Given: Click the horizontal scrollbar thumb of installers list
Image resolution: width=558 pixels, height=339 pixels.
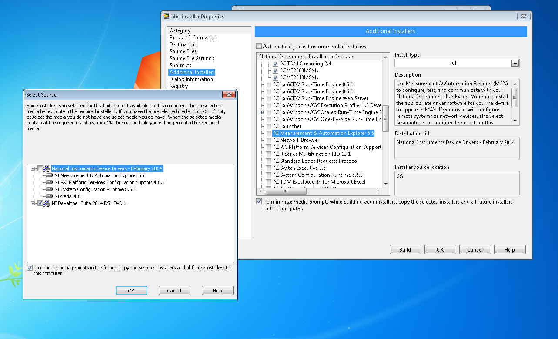Looking at the screenshot, I should point(286,191).
